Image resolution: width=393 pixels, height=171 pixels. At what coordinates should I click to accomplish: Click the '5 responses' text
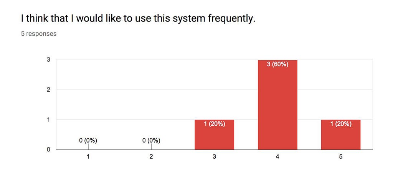(x=39, y=34)
